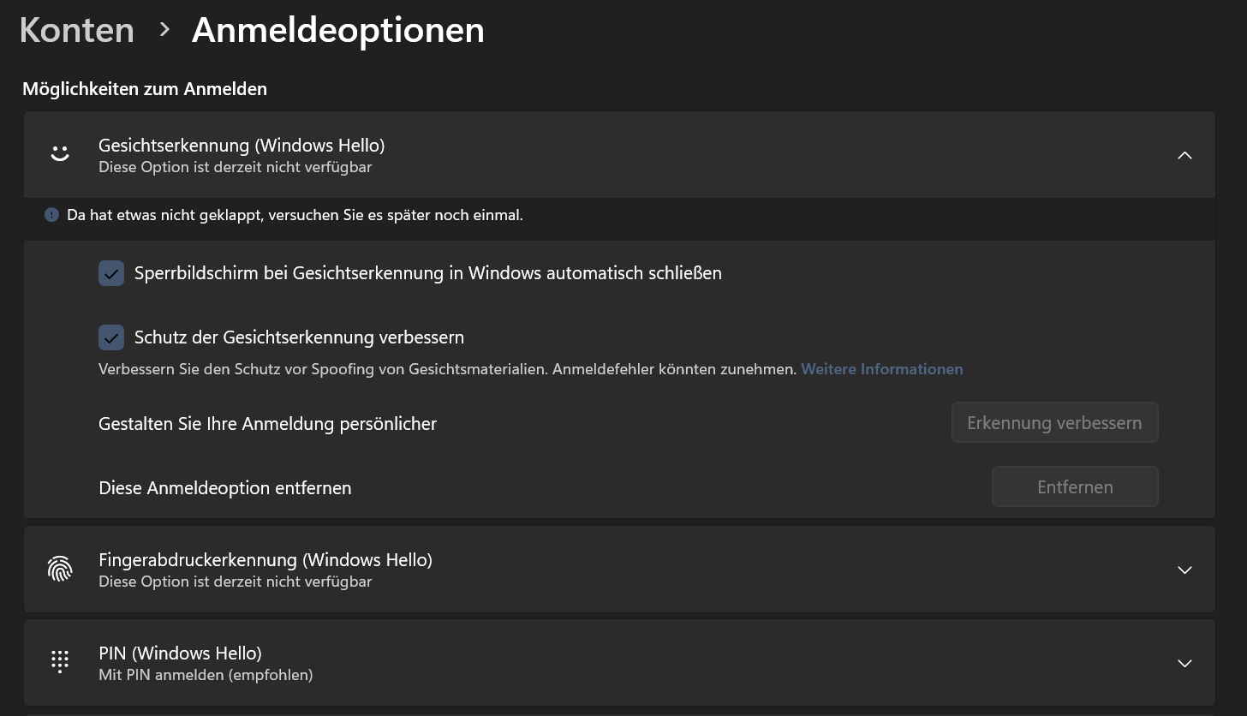Click the fingerprint recognition icon
This screenshot has height=716, width=1247.
coord(60,569)
